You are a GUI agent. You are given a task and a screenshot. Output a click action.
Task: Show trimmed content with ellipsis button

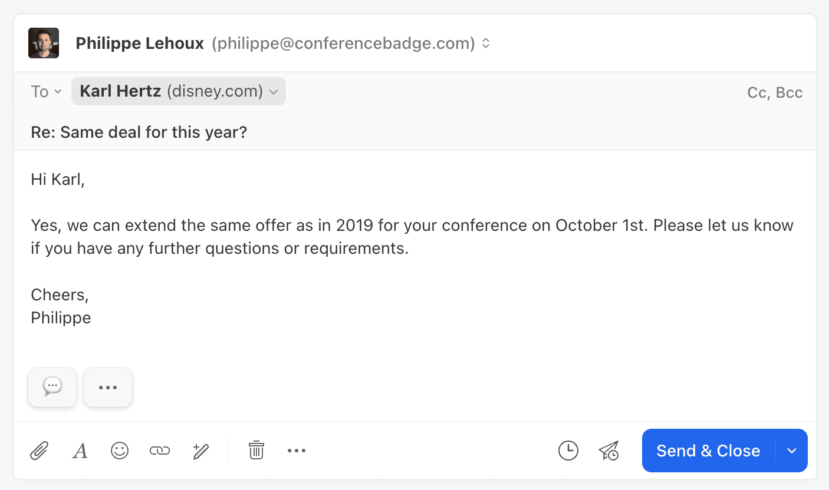(x=108, y=388)
